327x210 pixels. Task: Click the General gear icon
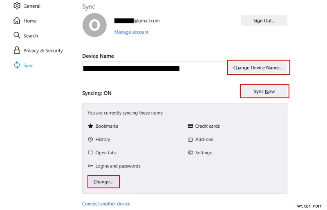click(17, 6)
